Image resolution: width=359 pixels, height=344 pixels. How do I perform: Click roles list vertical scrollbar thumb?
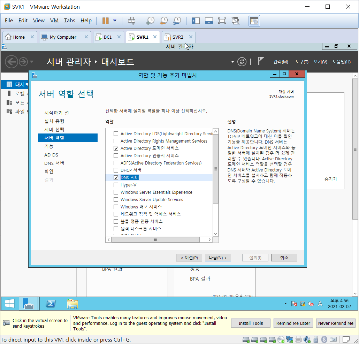click(x=215, y=169)
